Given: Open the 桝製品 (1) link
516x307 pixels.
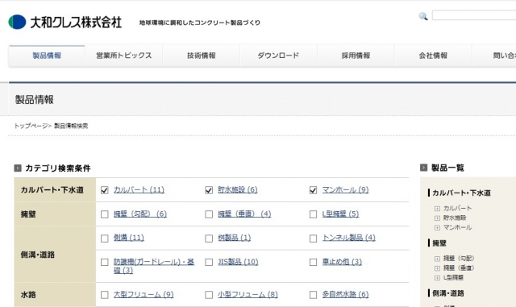Looking at the screenshot, I should tap(235, 238).
